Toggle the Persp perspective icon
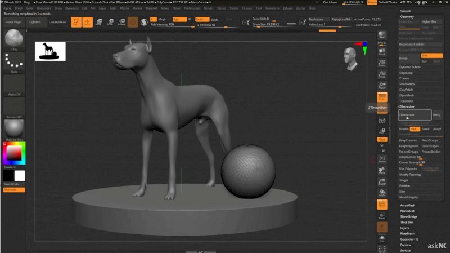The height and width of the screenshot is (253, 450). pos(382,97)
